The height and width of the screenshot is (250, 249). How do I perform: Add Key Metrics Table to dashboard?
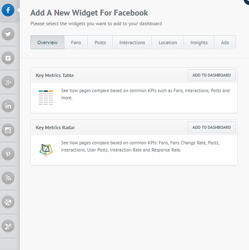(211, 75)
